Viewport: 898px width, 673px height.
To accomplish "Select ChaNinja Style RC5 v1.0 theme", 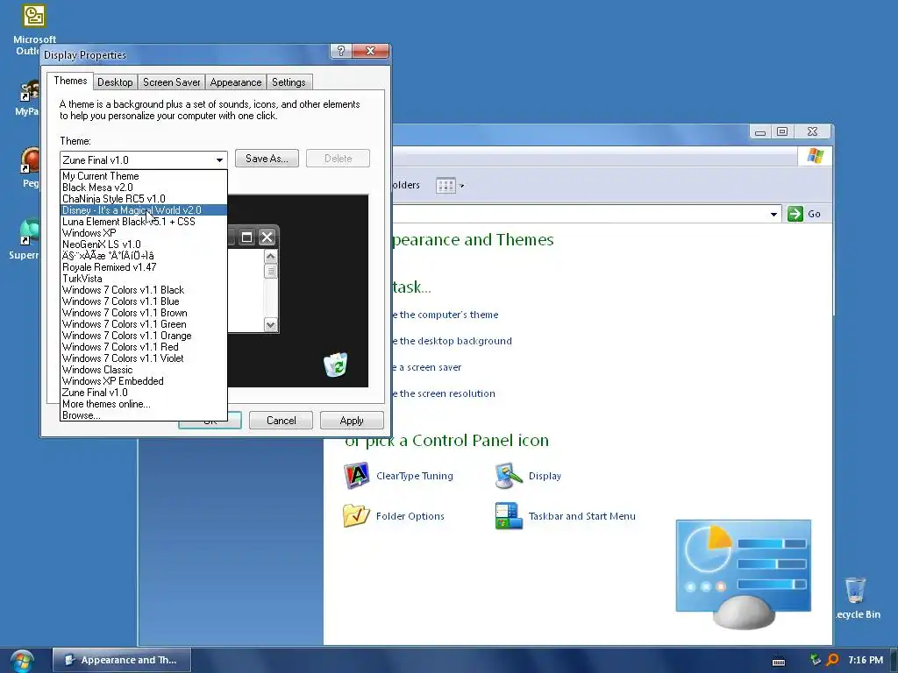I will pyautogui.click(x=144, y=199).
